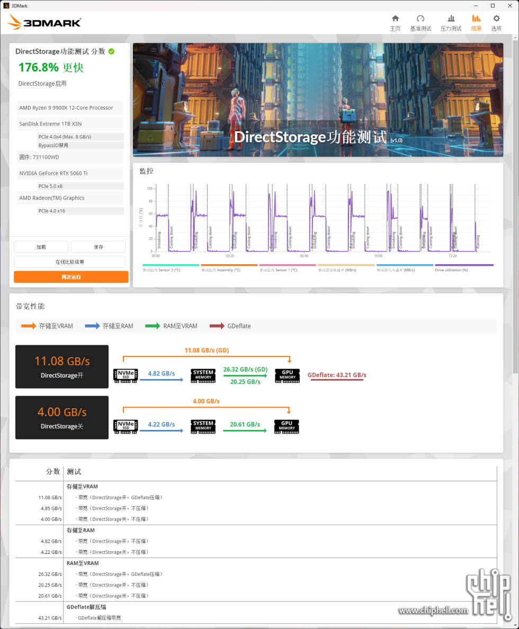Click the 带宽性能 bandwidth performance heading
The height and width of the screenshot is (629, 519).
pos(30,307)
